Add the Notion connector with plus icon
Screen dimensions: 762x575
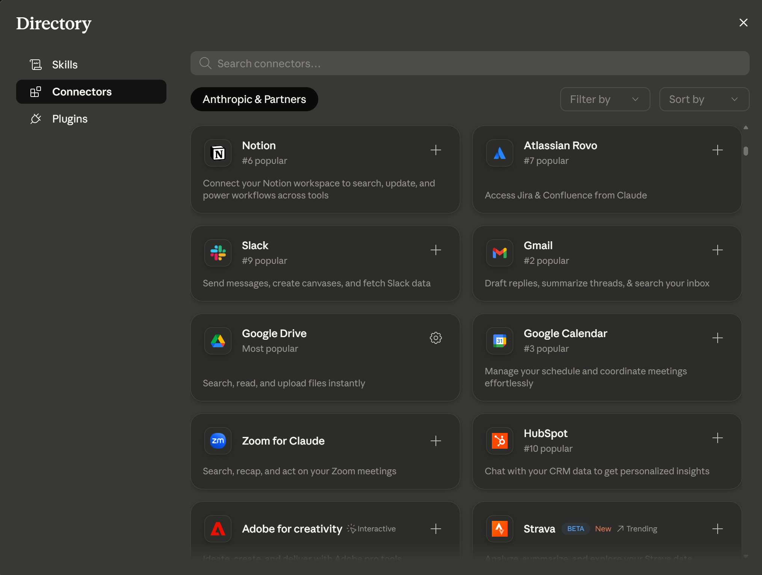click(x=435, y=150)
